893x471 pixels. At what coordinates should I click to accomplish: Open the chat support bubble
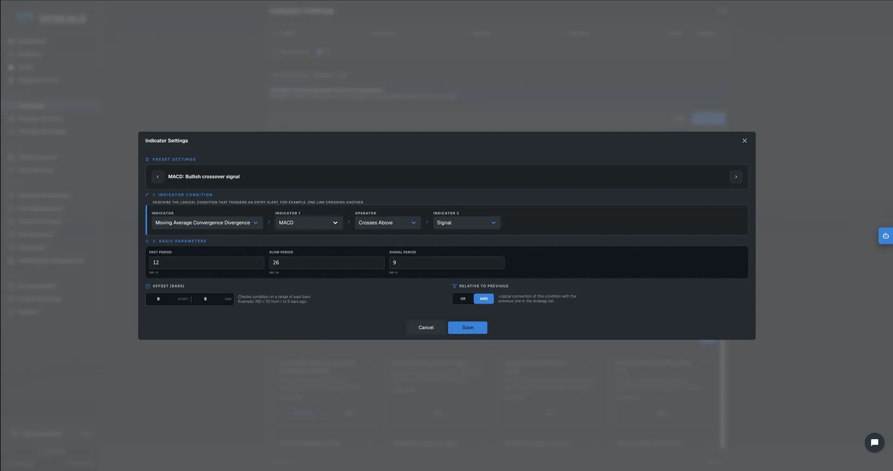click(x=874, y=443)
